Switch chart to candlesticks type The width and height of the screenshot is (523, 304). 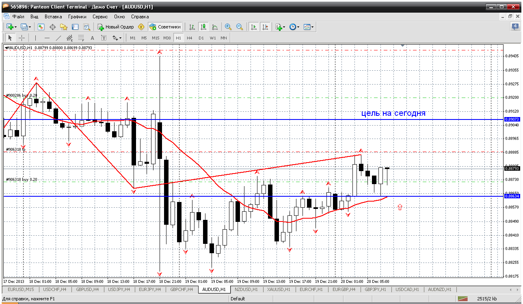203,27
